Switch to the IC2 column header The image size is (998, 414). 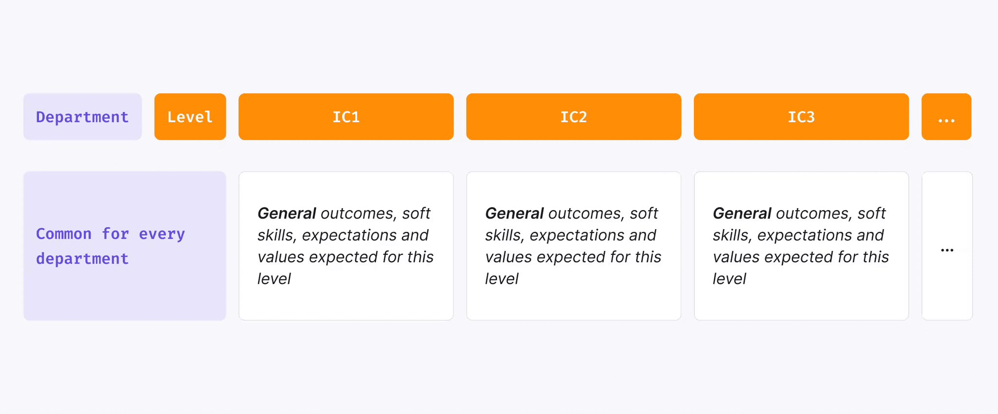tap(574, 117)
